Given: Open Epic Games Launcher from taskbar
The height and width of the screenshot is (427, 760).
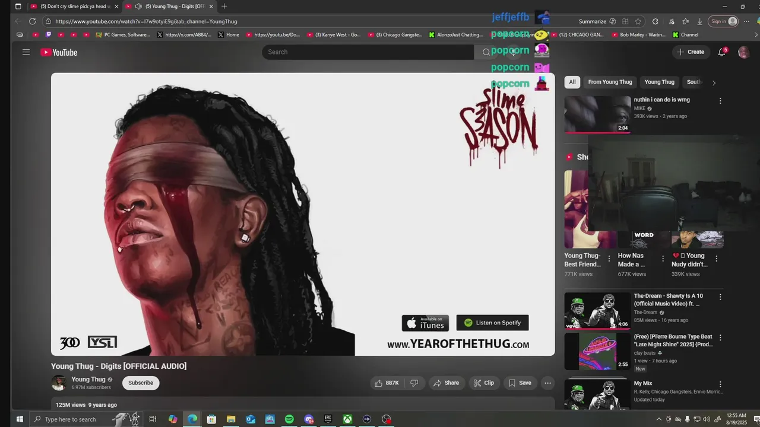Looking at the screenshot, I should click(x=328, y=419).
